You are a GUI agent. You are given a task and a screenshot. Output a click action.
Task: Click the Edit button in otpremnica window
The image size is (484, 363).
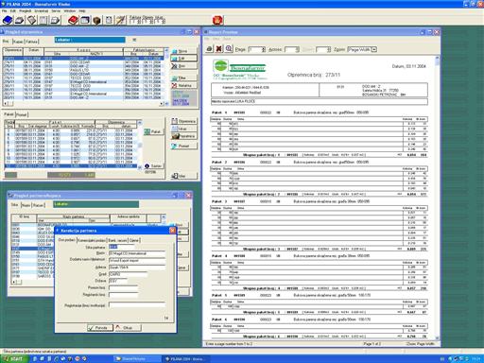pyautogui.click(x=183, y=59)
